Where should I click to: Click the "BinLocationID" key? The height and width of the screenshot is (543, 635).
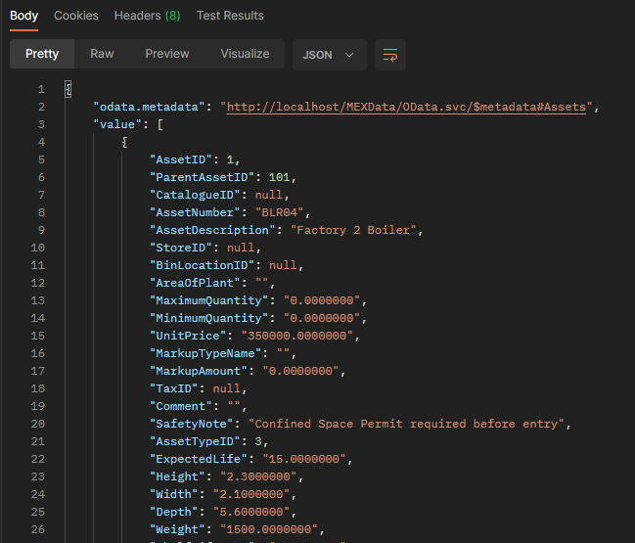click(x=203, y=265)
